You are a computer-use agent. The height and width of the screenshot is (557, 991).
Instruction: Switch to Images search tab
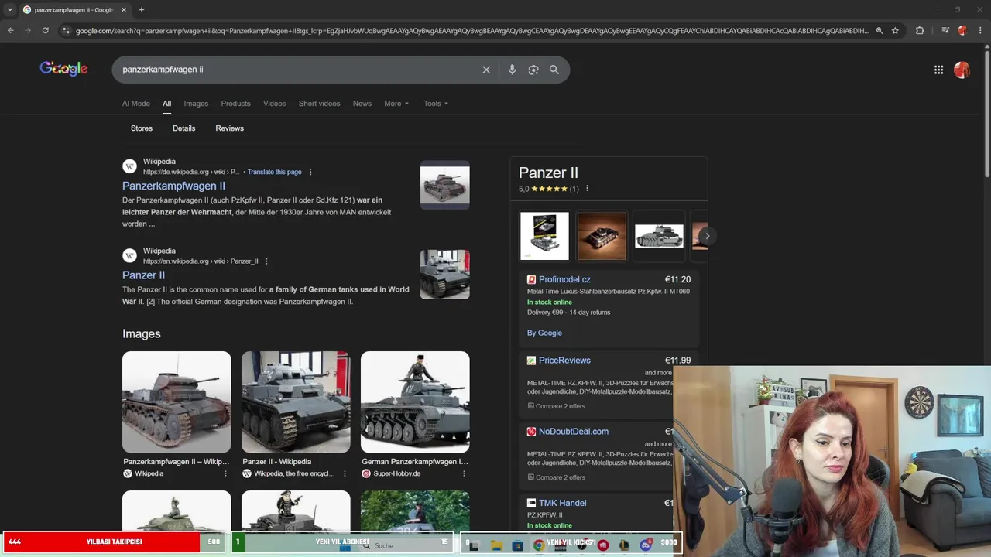(x=196, y=104)
